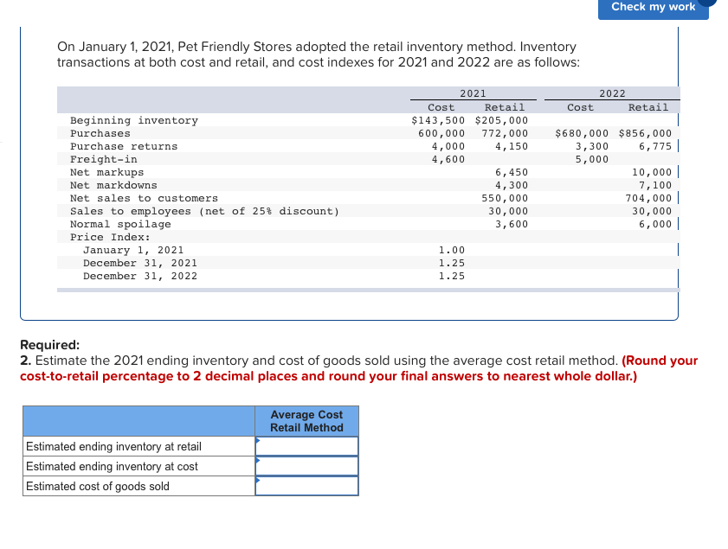Click the 6,450 net markups value
The width and height of the screenshot is (728, 549).
click(x=512, y=173)
